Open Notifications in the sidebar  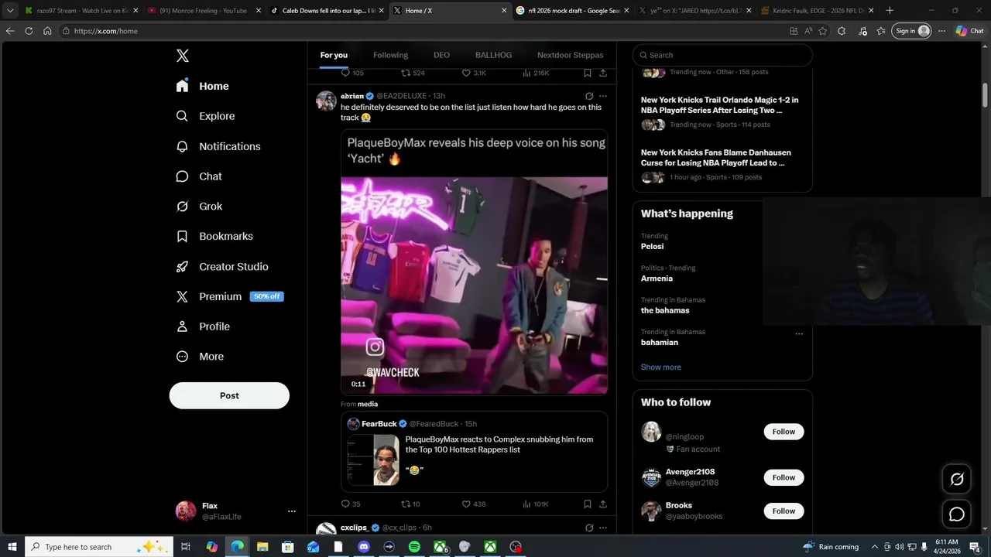pos(218,146)
